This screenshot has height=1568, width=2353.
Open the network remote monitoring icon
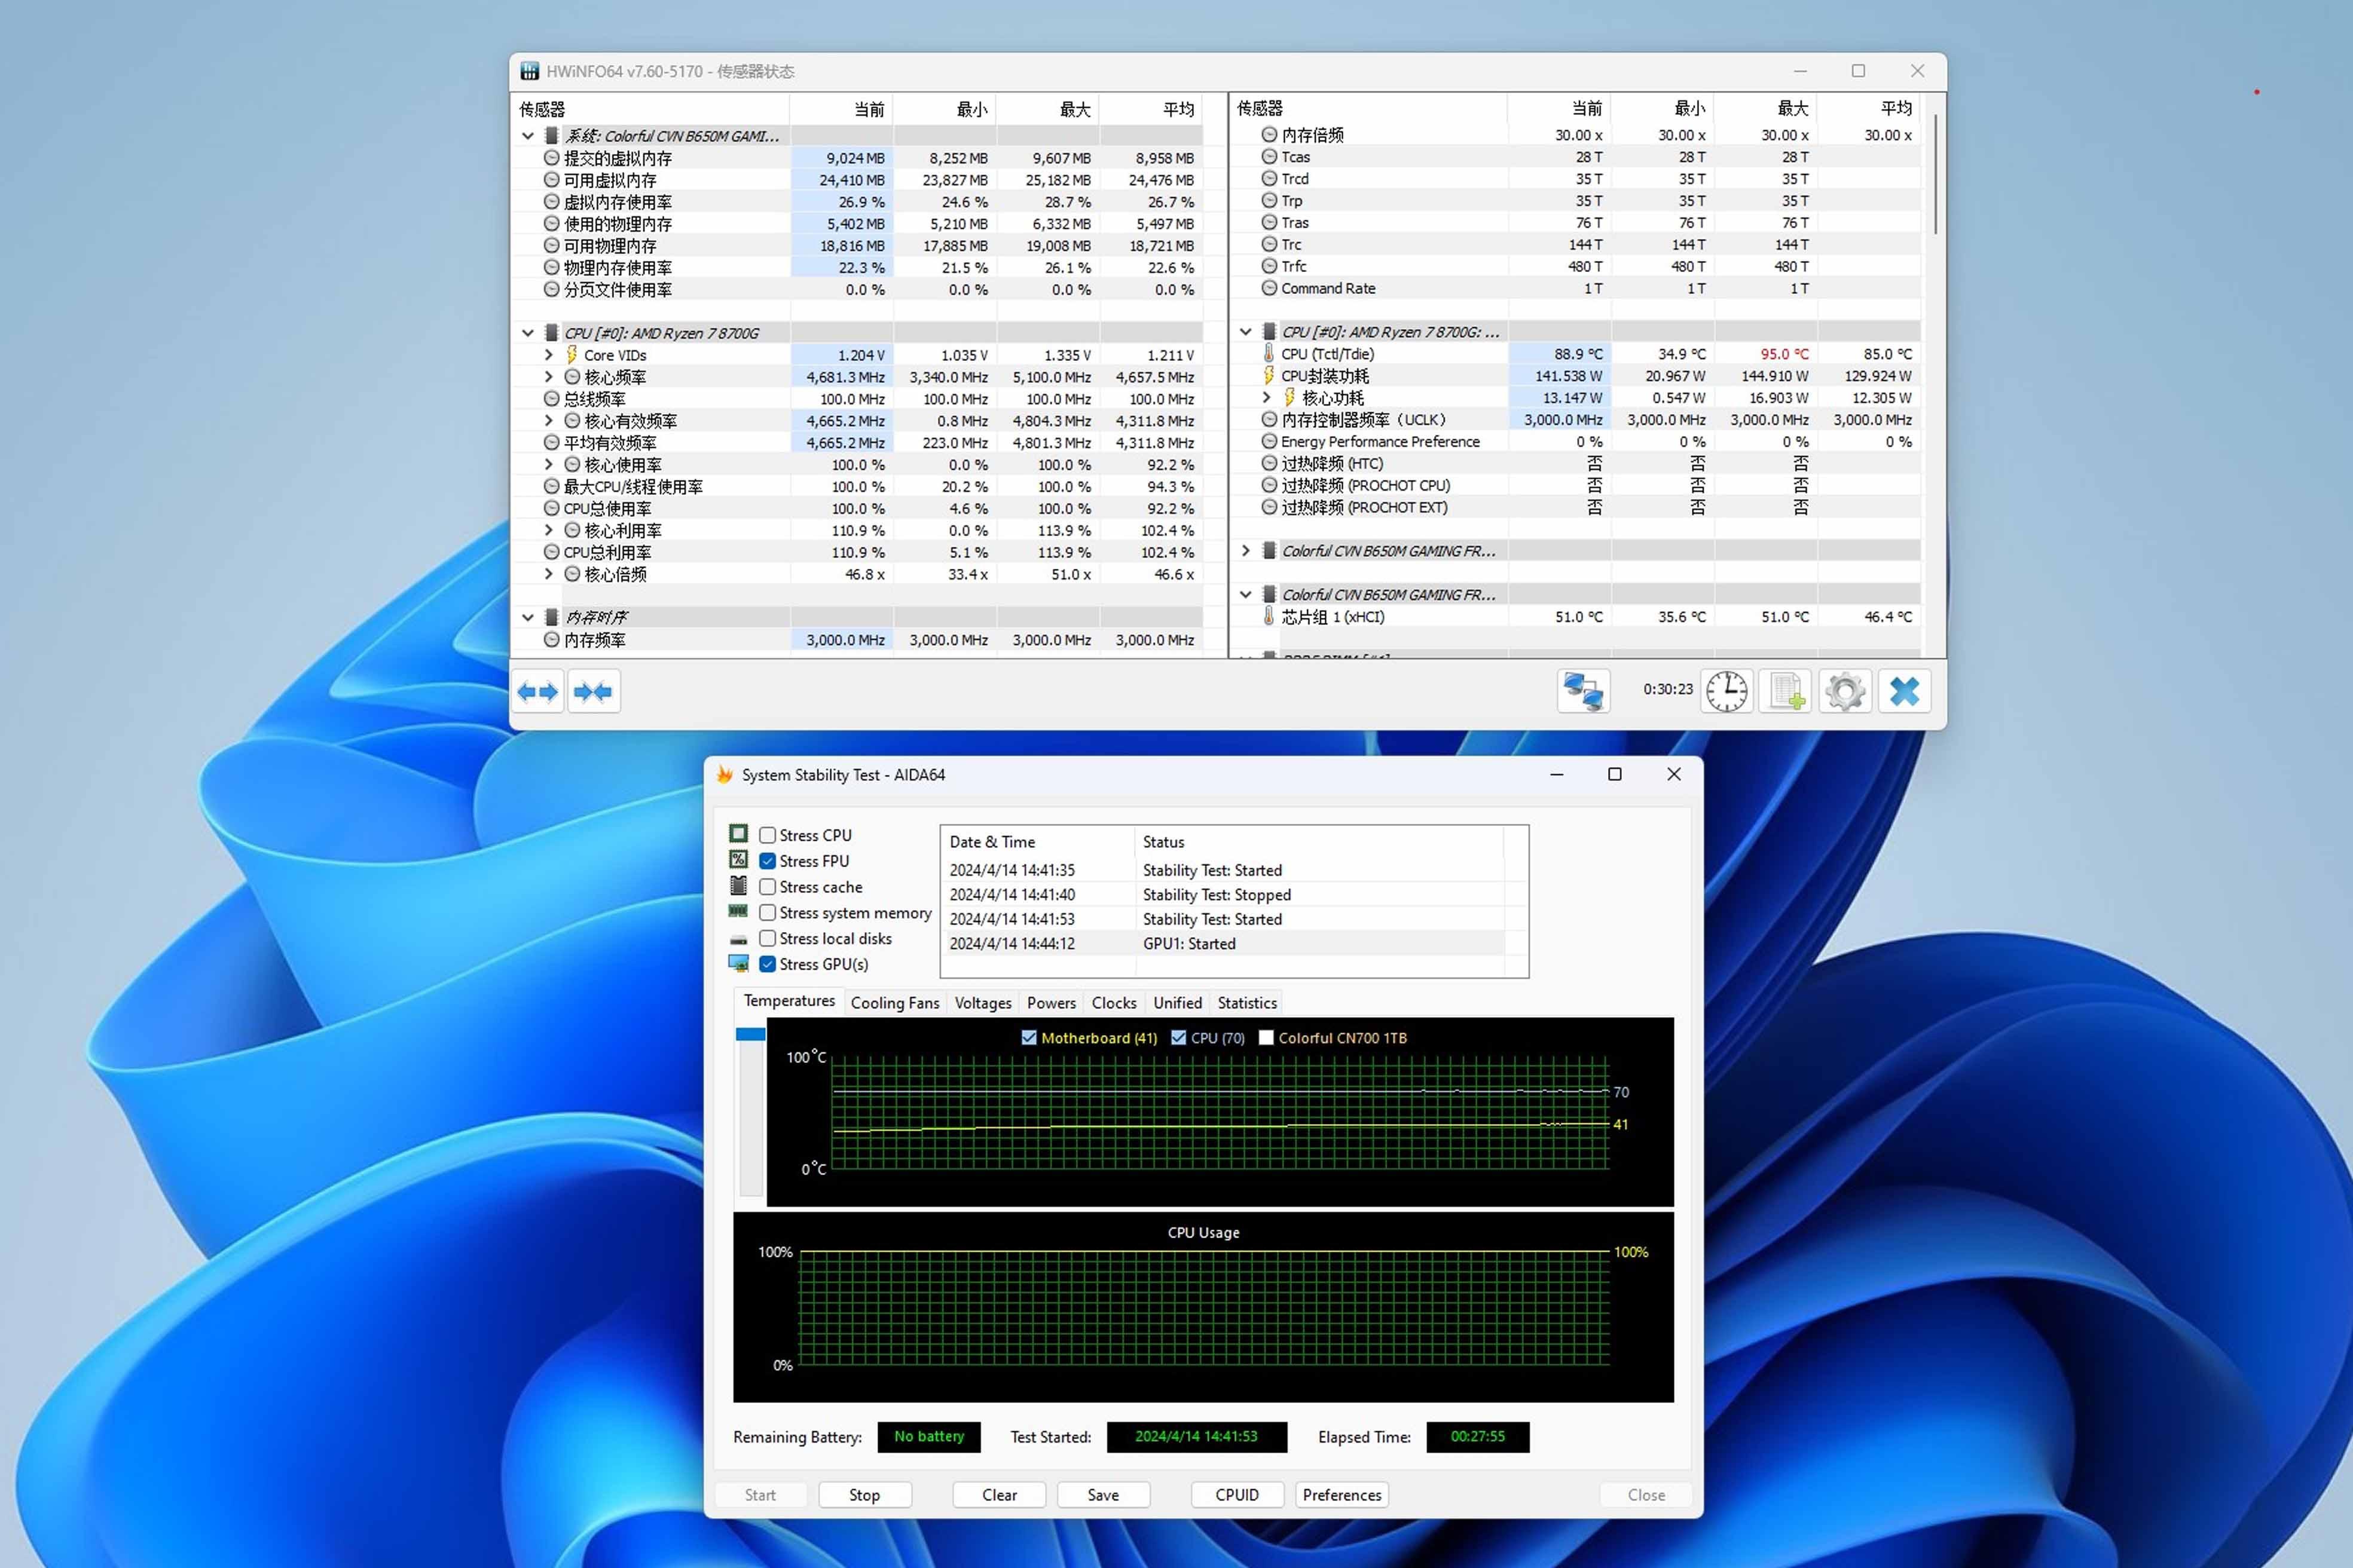pyautogui.click(x=1582, y=691)
